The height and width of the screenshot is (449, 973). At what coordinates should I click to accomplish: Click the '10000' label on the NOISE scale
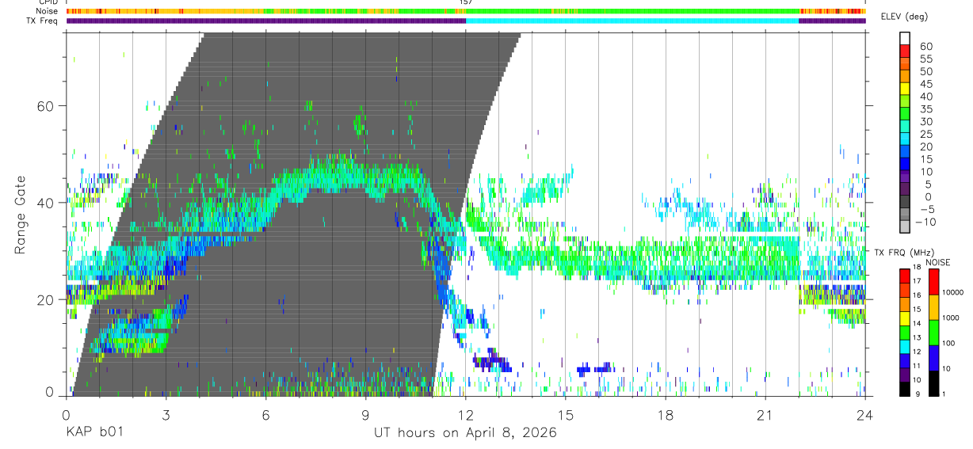953,292
